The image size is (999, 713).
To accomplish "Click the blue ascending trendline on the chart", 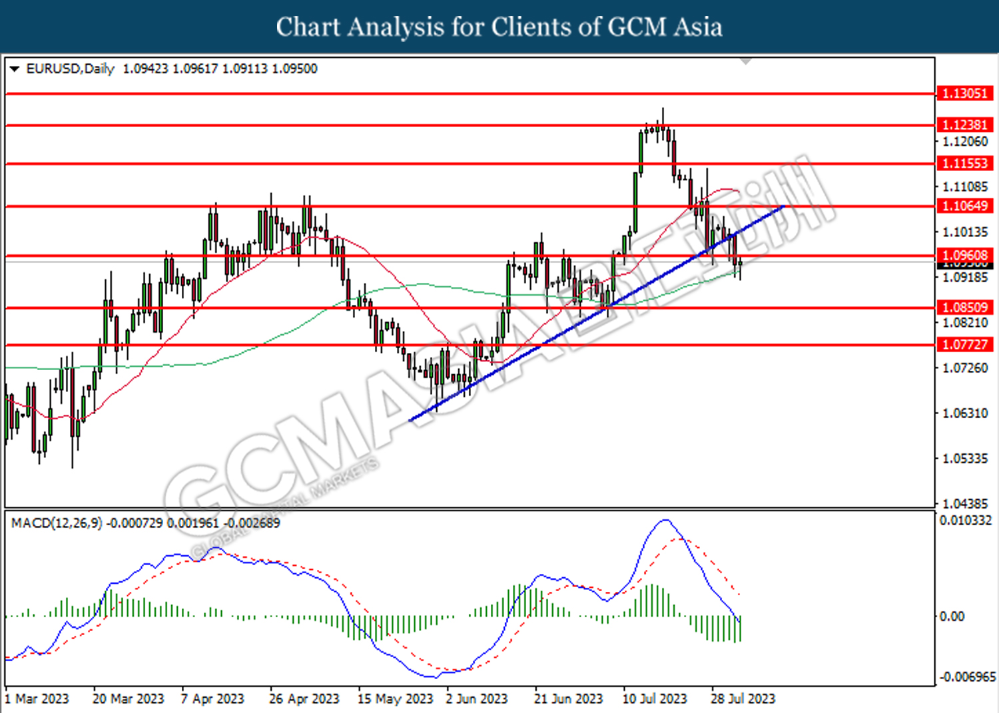I will [x=597, y=314].
